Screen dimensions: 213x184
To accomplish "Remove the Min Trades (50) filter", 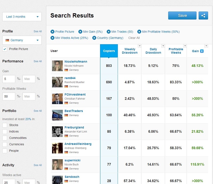I will click(108, 32).
